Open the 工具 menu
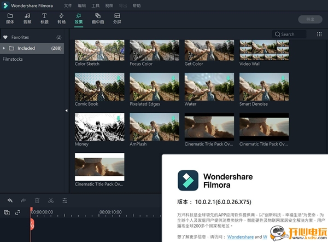Image resolution: width=328 pixels, height=242 pixels. (95, 5)
